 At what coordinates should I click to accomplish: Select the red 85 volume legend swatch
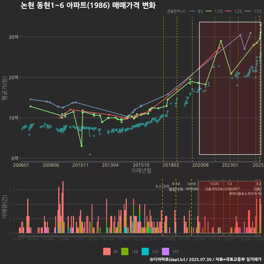(107, 251)
